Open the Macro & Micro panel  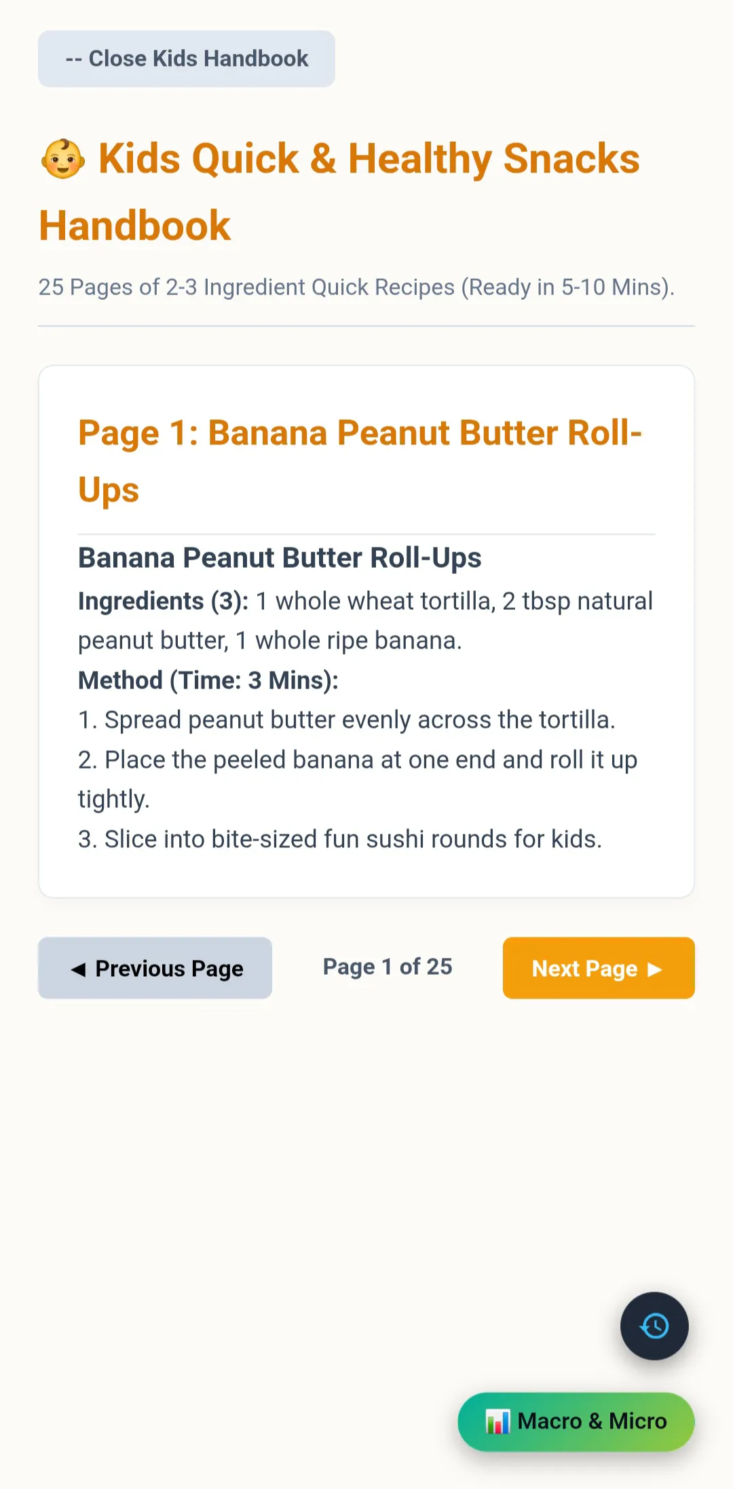click(x=576, y=1422)
